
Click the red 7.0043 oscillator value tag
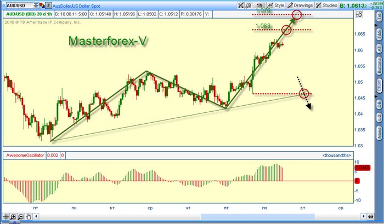point(363,168)
